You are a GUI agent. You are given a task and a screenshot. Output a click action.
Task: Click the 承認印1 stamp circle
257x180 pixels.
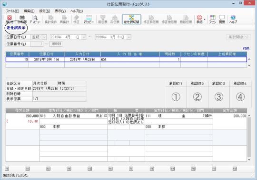pyautogui.click(x=176, y=96)
